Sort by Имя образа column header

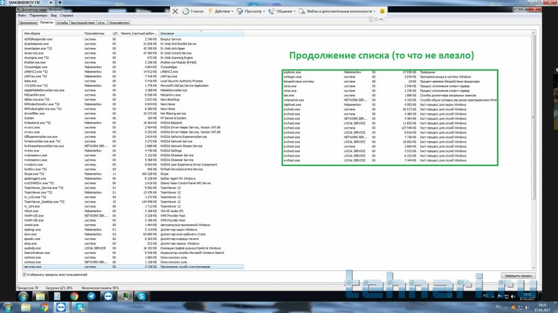[x=53, y=33]
